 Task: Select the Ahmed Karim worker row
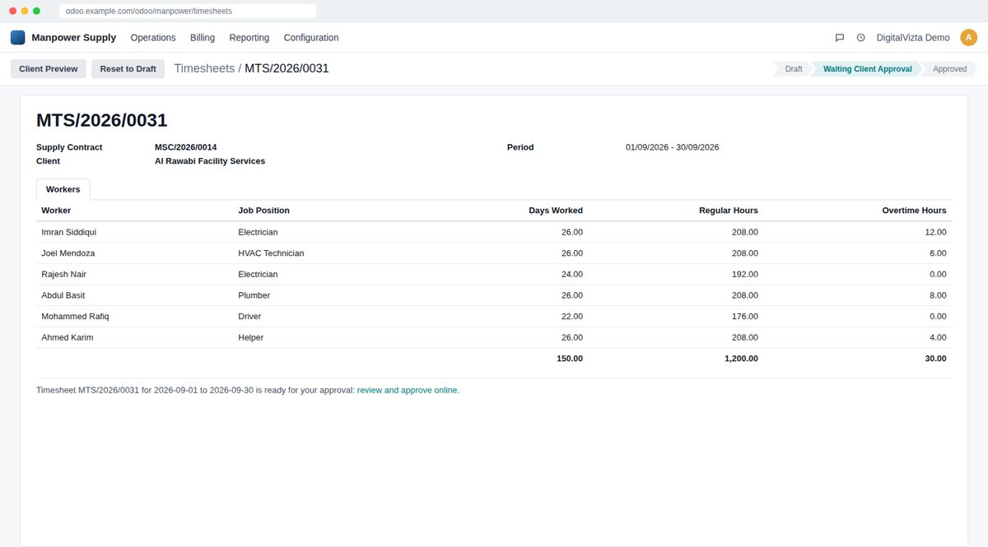point(494,337)
